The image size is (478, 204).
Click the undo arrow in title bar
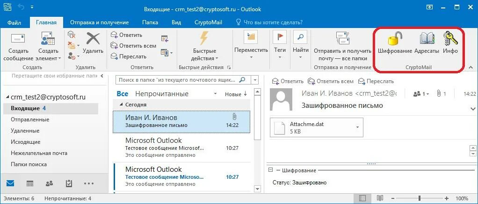click(x=21, y=7)
